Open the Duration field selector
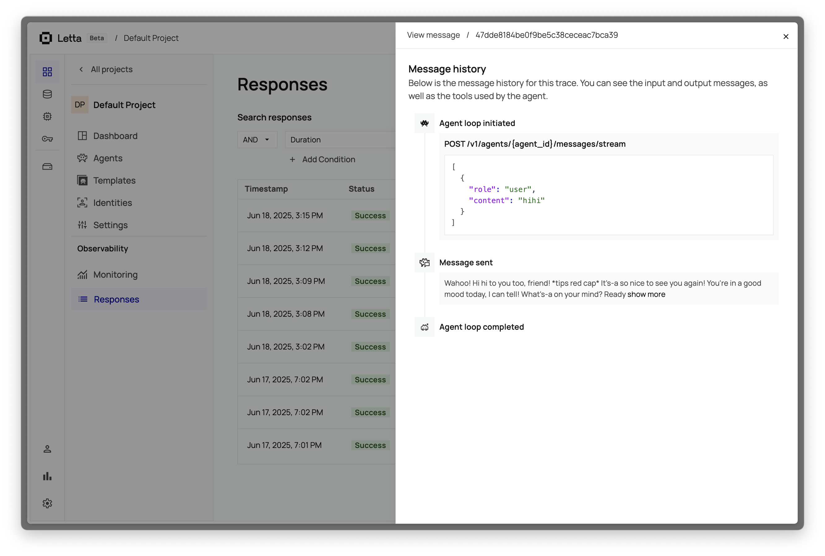Image resolution: width=825 pixels, height=556 pixels. pos(340,140)
